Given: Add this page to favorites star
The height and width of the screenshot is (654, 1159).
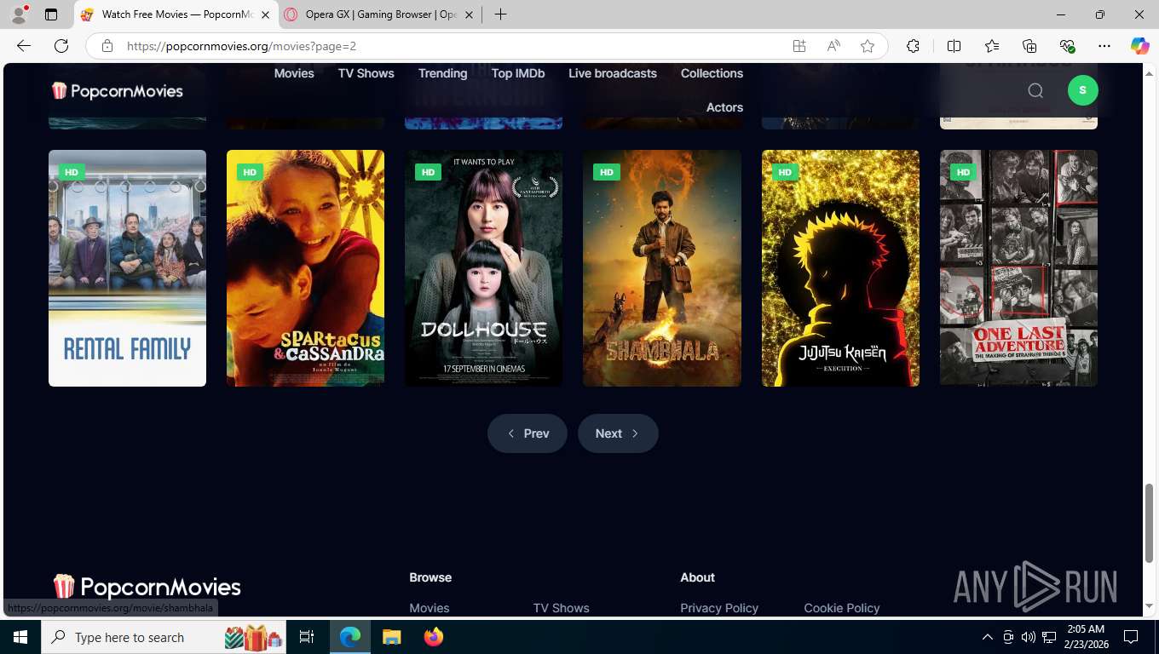Looking at the screenshot, I should click(868, 46).
